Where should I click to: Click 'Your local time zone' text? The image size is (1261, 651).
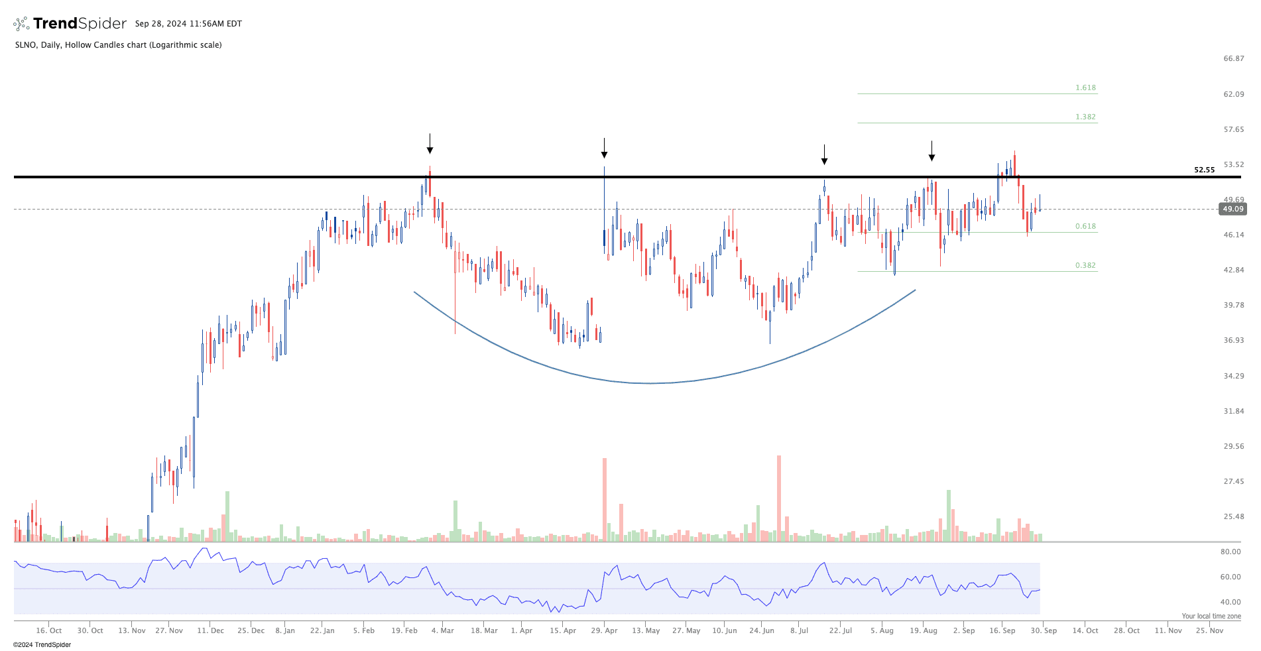pyautogui.click(x=1211, y=616)
